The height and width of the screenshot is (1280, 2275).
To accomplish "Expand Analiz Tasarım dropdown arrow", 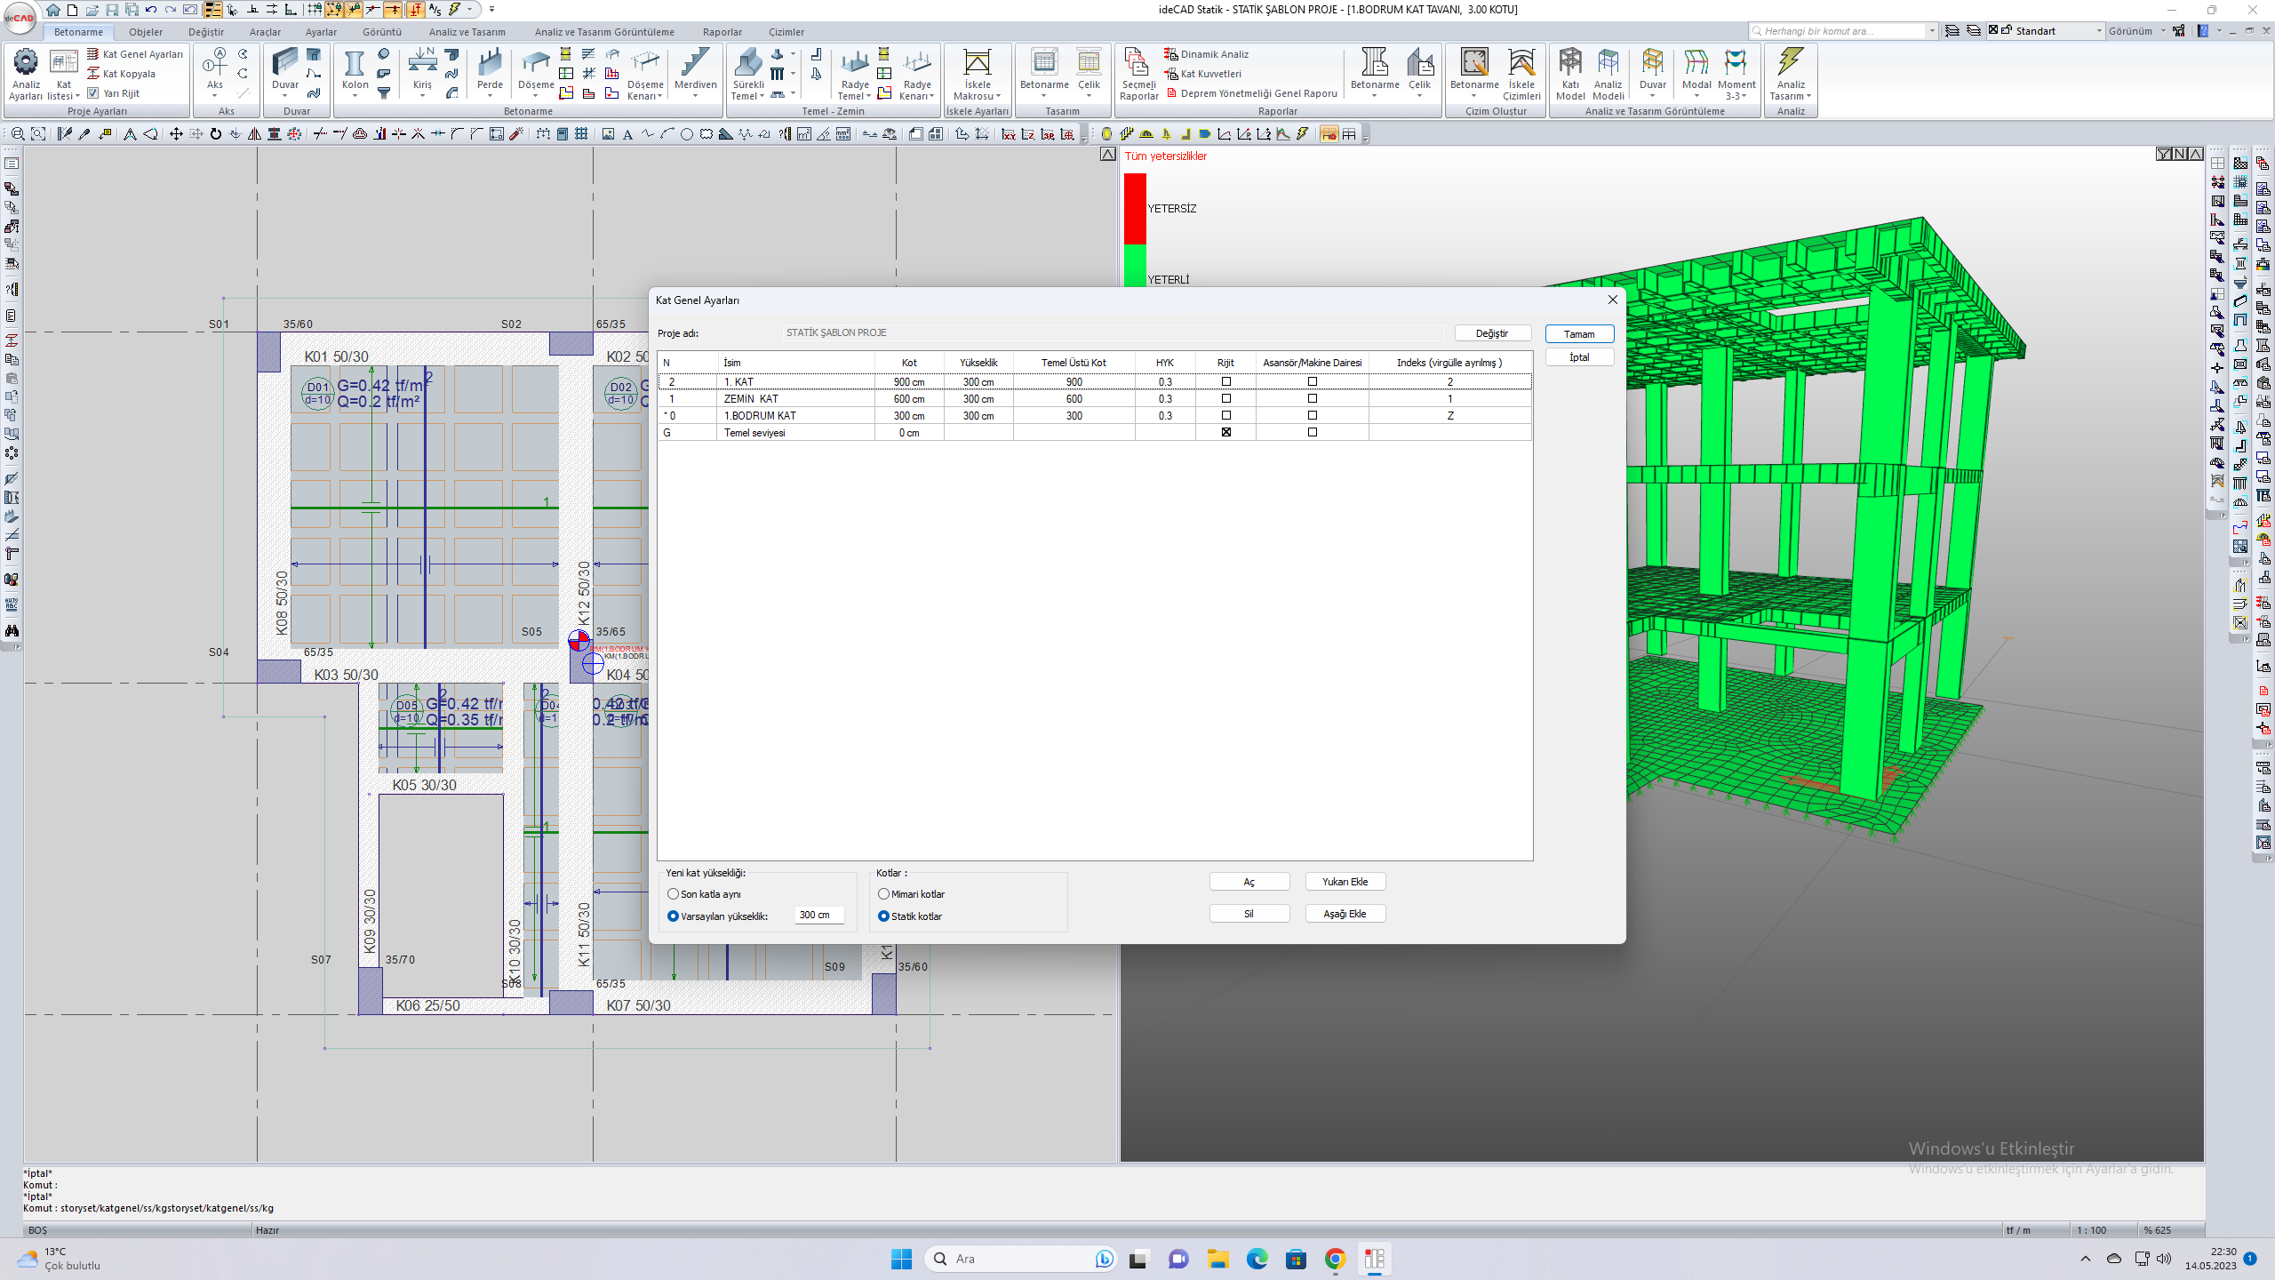I will click(1808, 96).
